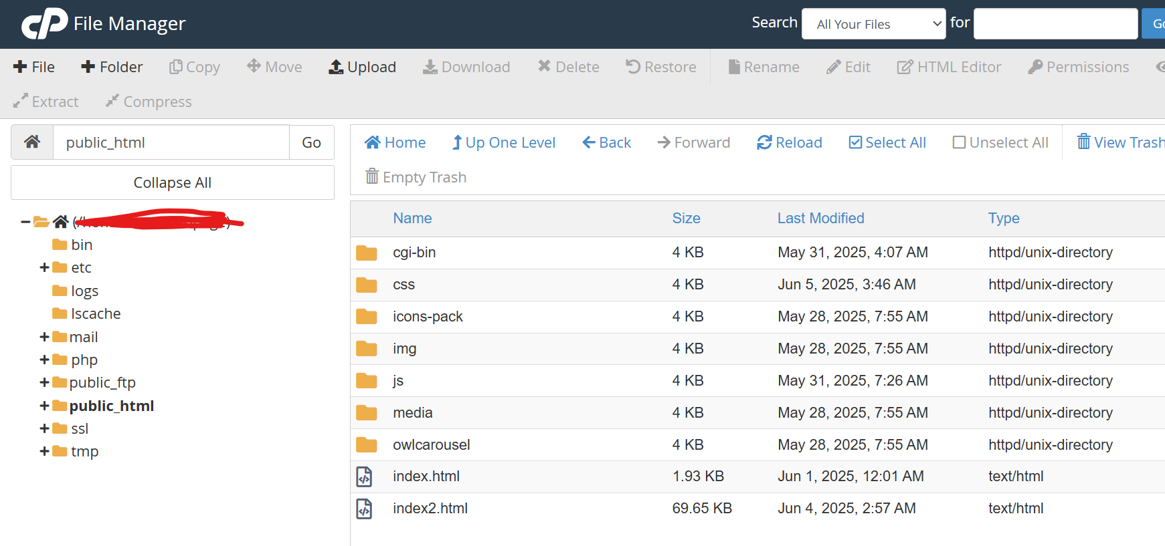This screenshot has width=1165, height=546.
Task: Click the index.html file icon
Action: tap(365, 476)
